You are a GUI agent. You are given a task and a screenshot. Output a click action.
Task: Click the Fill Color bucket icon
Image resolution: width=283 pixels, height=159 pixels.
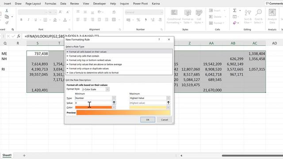[x=55, y=19]
